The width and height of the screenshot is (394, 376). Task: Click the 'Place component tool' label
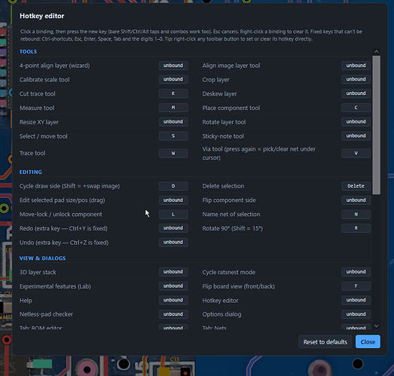(231, 108)
